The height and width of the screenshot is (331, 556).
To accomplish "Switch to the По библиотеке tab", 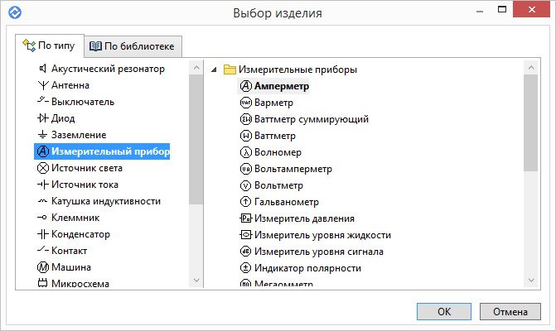I will click(133, 46).
